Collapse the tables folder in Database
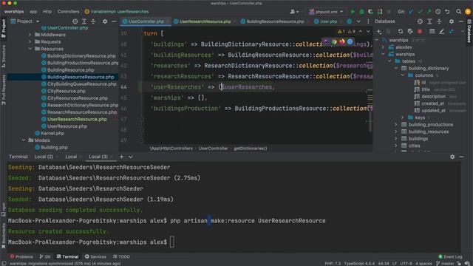Screen dimensions: 473x266 [389, 61]
